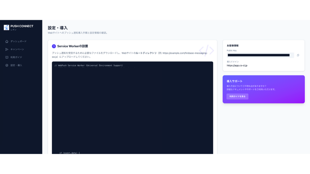Click the faded code brackets icon
The image size is (310, 174).
206,50
